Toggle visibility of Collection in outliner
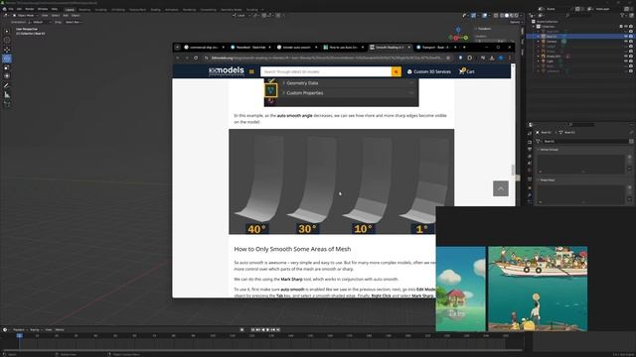 pyautogui.click(x=626, y=27)
